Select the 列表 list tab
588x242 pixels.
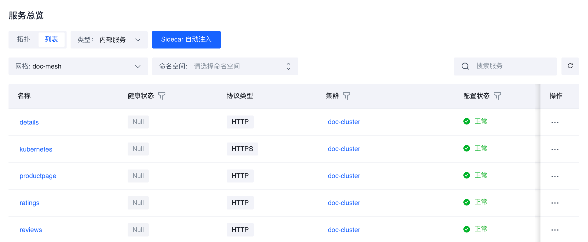(x=52, y=39)
